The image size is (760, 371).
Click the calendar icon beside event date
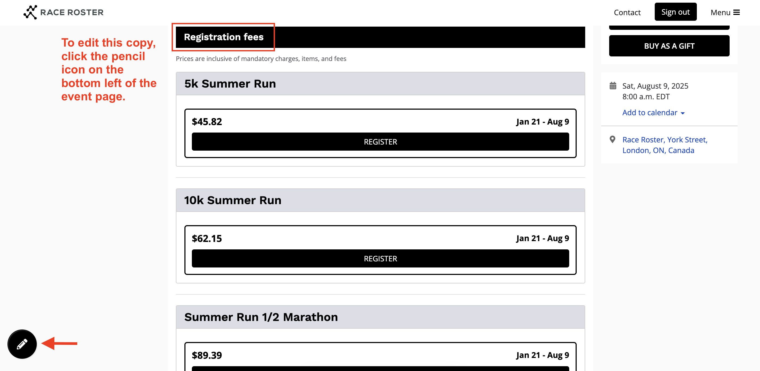(613, 86)
